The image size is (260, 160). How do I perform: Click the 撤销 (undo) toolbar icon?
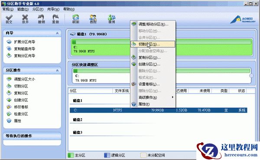pyautogui.click(x=41, y=19)
